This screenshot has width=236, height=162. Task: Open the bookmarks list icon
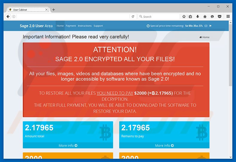click(x=190, y=16)
